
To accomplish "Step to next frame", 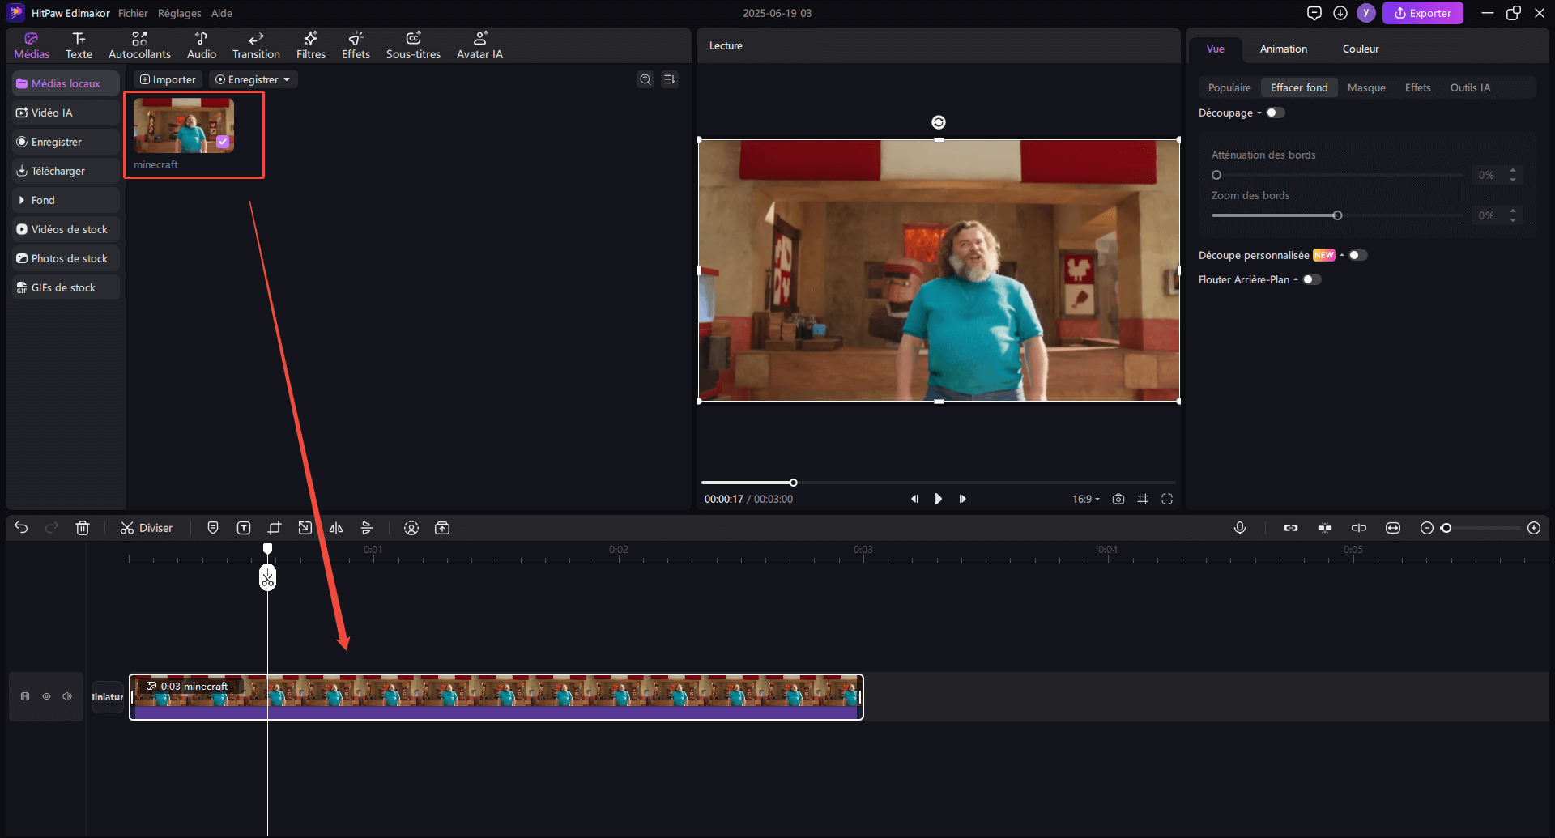I will coord(962,499).
